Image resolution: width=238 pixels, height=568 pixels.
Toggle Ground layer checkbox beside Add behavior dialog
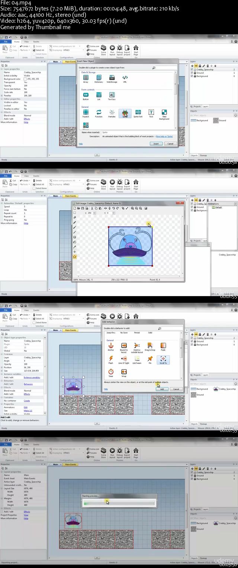(x=192, y=341)
